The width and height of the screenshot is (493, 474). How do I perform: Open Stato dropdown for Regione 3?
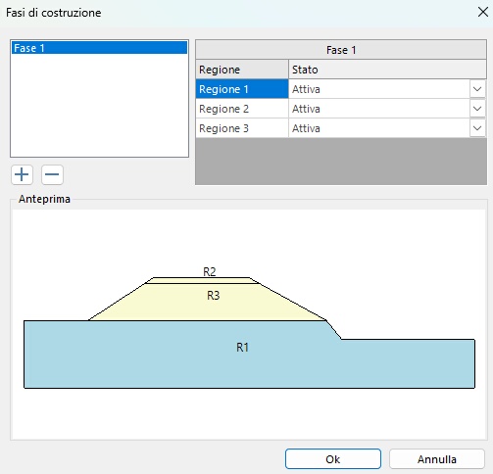tap(477, 128)
